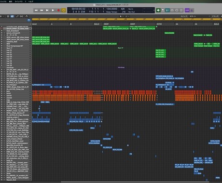Open the LCD display mode arrow

click(x=154, y=10)
